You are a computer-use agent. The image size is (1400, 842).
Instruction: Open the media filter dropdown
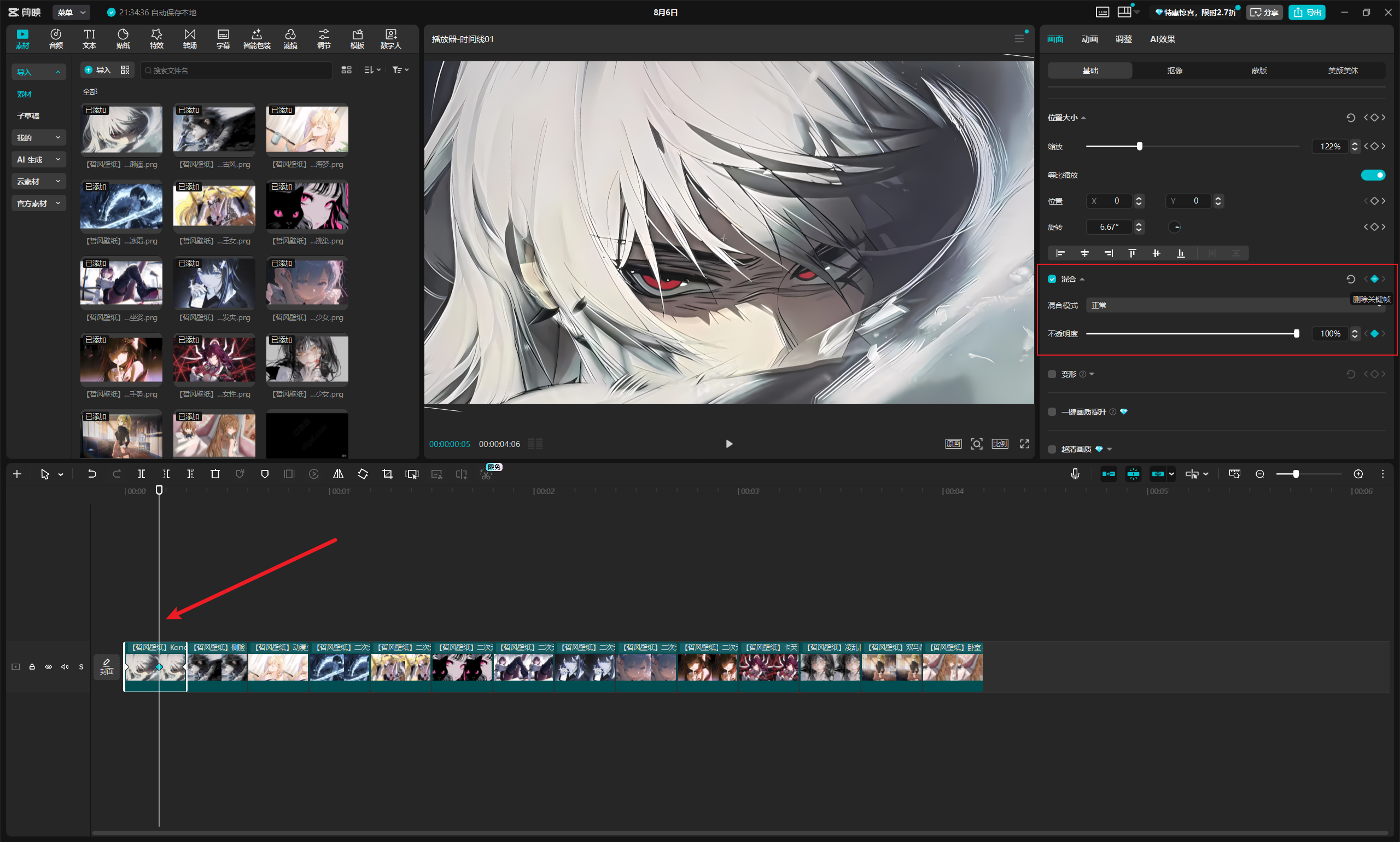pyautogui.click(x=400, y=70)
